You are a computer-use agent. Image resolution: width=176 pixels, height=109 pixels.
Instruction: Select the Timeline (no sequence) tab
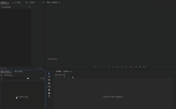[63, 71]
